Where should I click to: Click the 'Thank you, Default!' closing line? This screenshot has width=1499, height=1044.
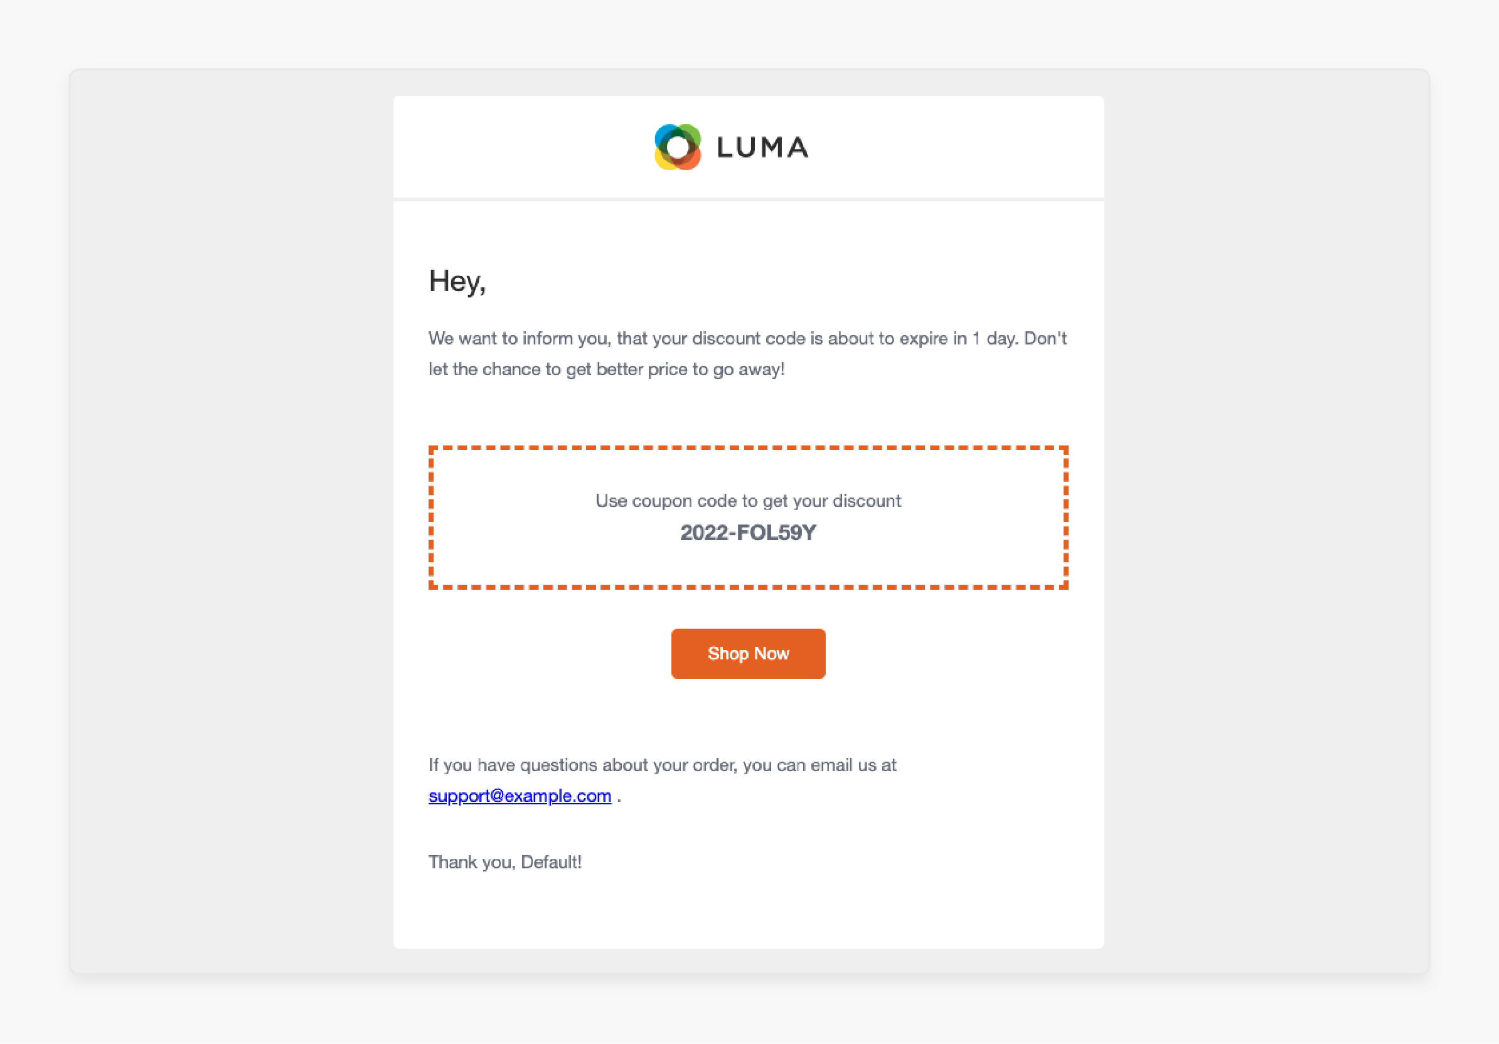[x=504, y=863]
